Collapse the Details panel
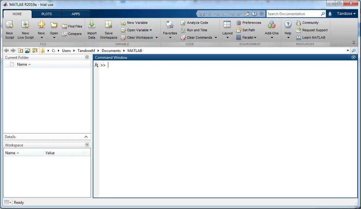The image size is (361, 209). (x=86, y=137)
